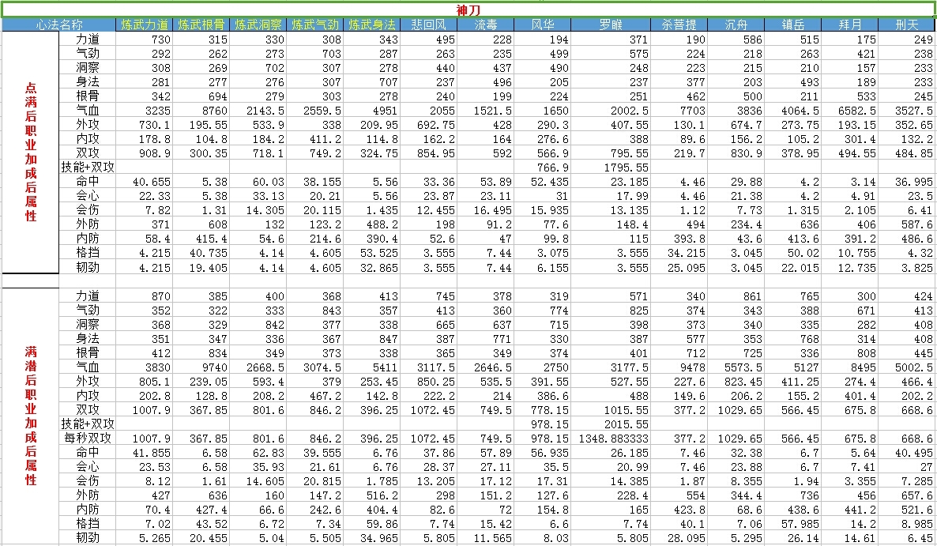Select the 悲回风 双攻 value 854.95
Image resolution: width=937 pixels, height=546 pixels.
[428, 153]
